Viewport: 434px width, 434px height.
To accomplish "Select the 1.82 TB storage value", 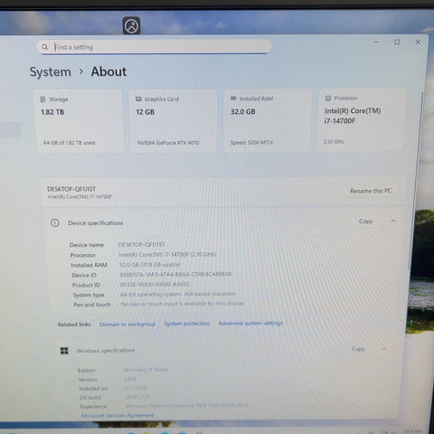I will [x=52, y=112].
